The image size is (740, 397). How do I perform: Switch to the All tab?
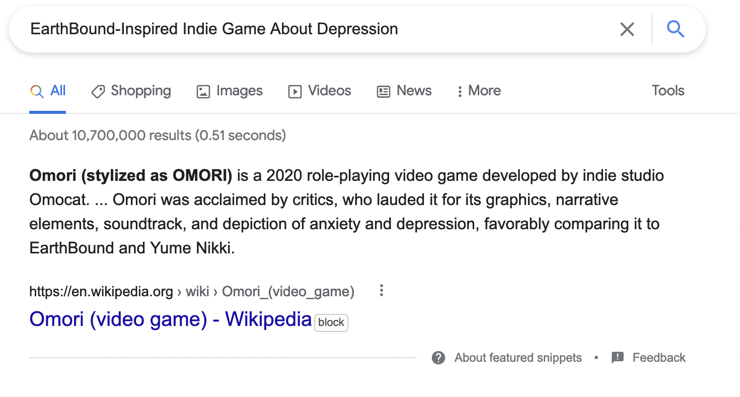[x=58, y=91]
